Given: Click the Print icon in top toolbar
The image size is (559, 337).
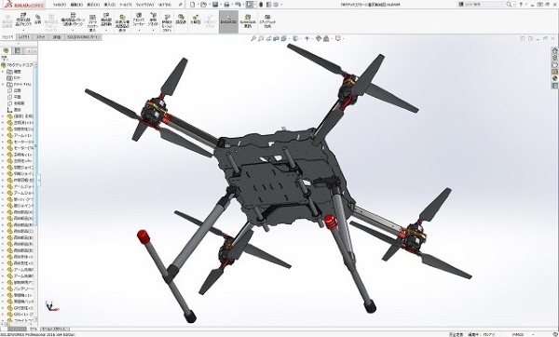Looking at the screenshot, I should tap(226, 5).
